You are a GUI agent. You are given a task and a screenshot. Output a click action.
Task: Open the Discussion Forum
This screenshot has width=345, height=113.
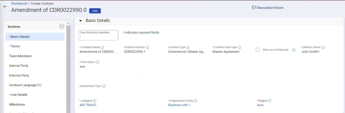(268, 8)
